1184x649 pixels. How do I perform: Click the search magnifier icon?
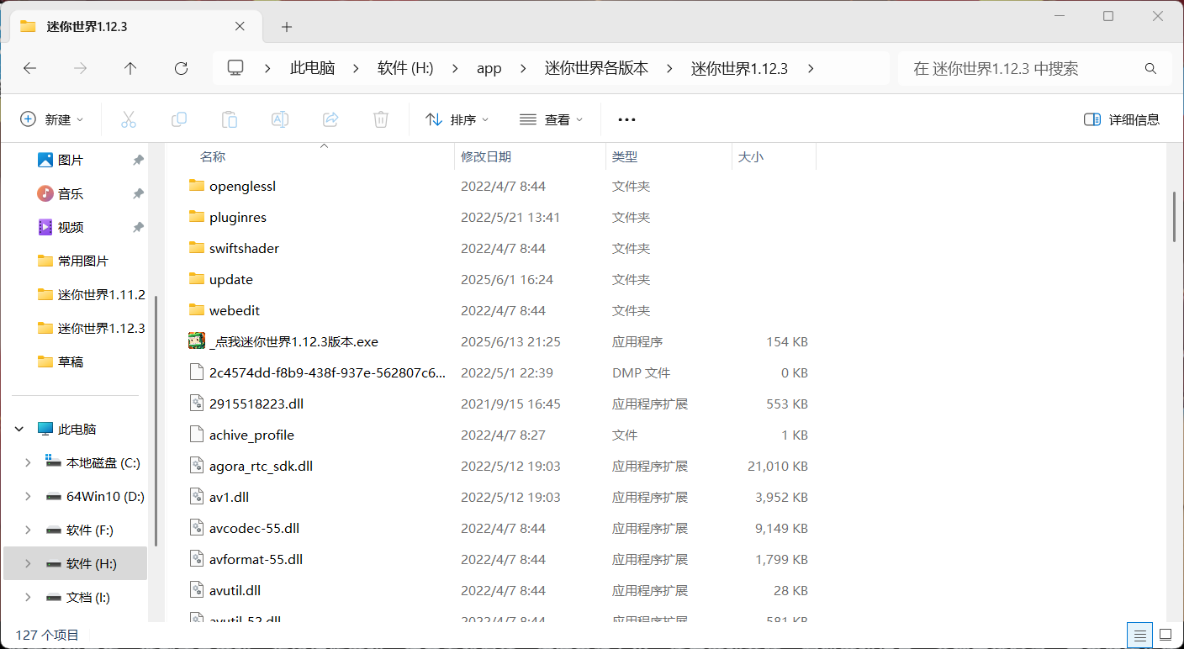1151,69
